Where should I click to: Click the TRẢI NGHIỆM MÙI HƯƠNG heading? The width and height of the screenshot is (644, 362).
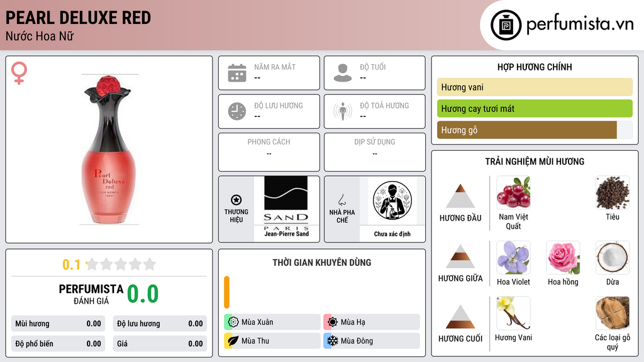point(535,162)
